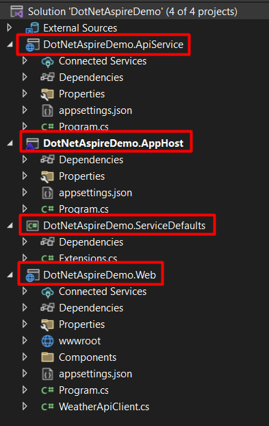Click the wwwroot globe icon
The image size is (269, 426).
pyautogui.click(x=47, y=341)
